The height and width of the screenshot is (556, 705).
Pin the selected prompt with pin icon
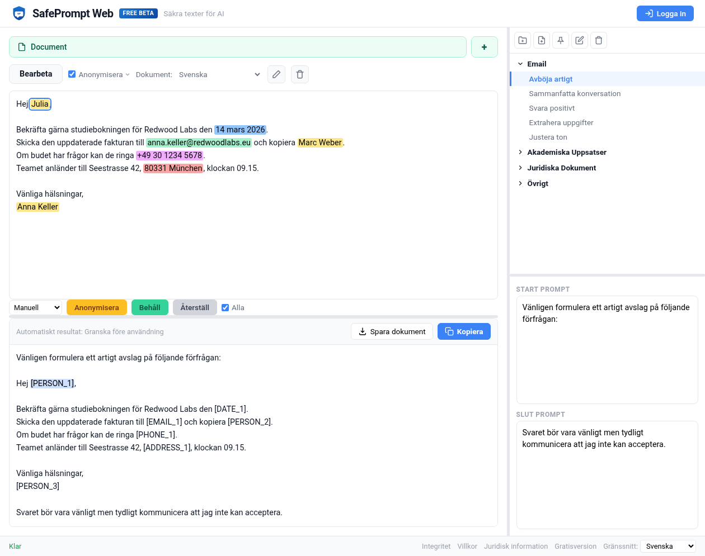[x=561, y=40]
